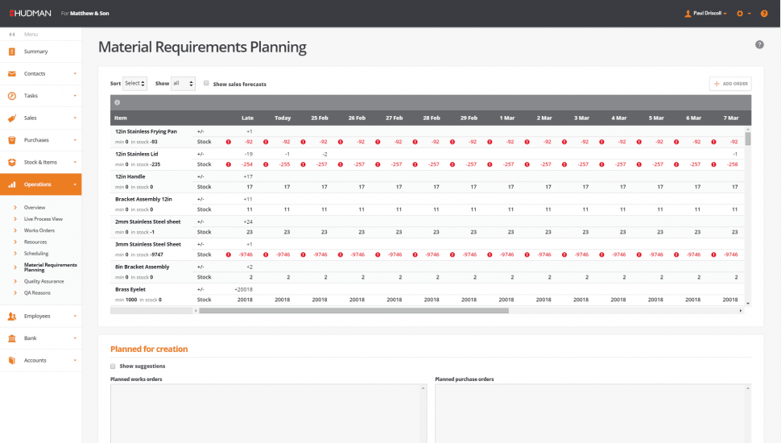
Task: Collapse the sidebar using Menu arrows
Action: (12, 34)
